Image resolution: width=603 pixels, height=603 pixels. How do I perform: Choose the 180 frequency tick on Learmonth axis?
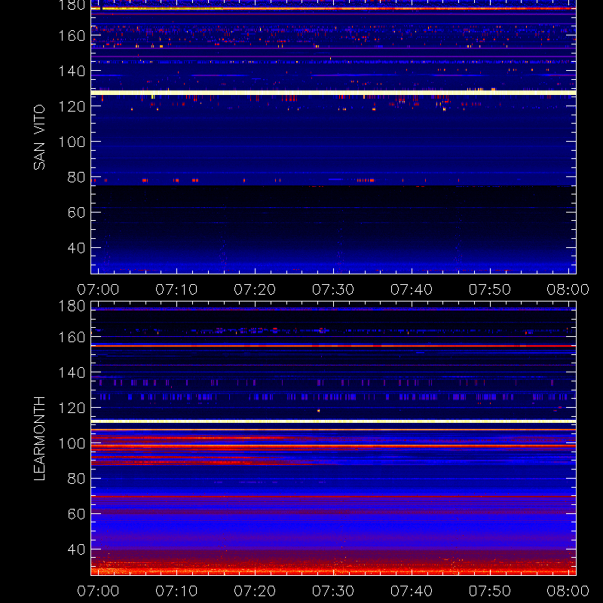click(72, 306)
